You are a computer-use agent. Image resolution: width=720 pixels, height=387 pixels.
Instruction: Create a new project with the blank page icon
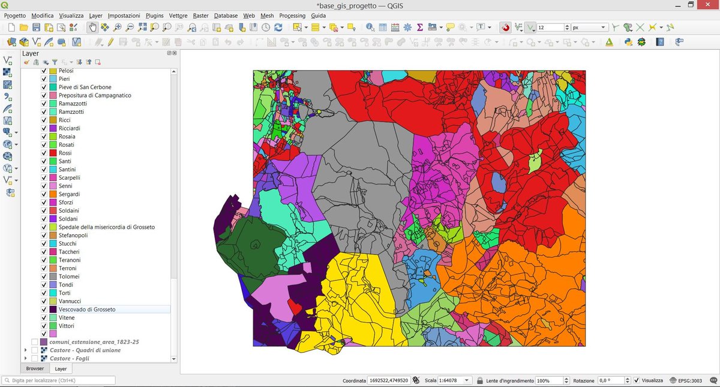pyautogui.click(x=11, y=28)
